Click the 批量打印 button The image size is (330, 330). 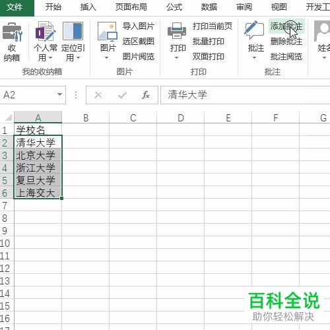tap(209, 42)
